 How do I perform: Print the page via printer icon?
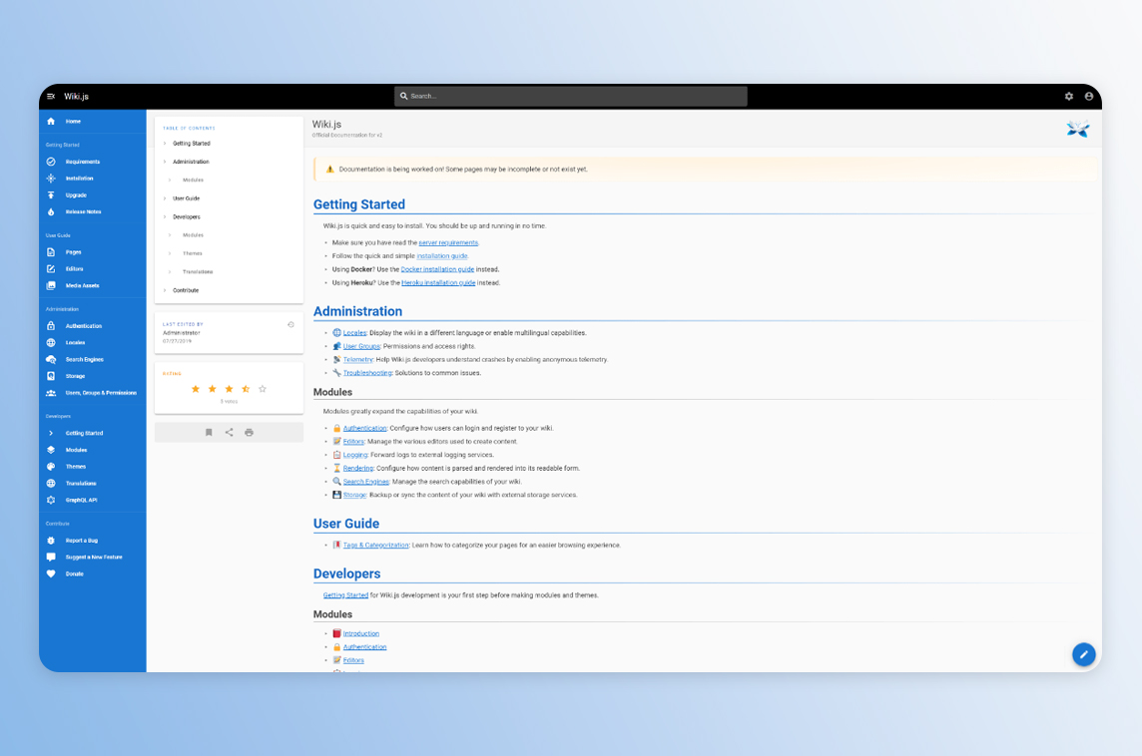[x=249, y=433]
